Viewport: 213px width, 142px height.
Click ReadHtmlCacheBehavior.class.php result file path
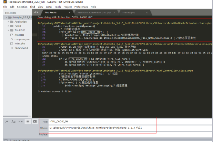[x=125, y=23]
